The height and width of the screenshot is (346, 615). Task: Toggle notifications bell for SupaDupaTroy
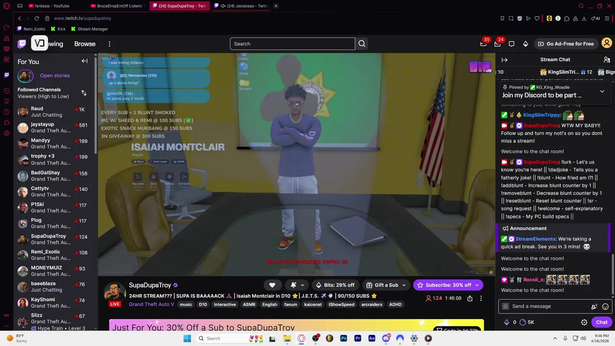(x=294, y=285)
